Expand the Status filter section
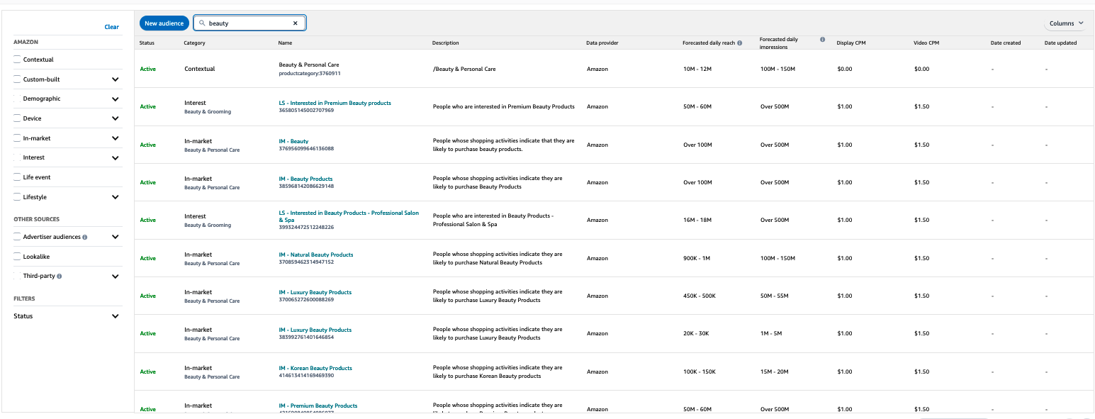This screenshot has height=419, width=1095. 116,316
